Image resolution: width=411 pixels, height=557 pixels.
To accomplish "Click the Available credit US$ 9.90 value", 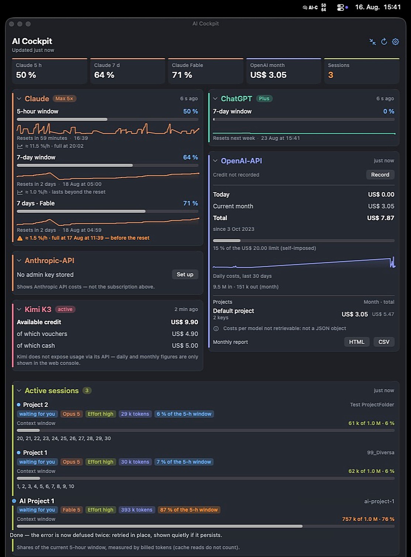I will pyautogui.click(x=184, y=322).
